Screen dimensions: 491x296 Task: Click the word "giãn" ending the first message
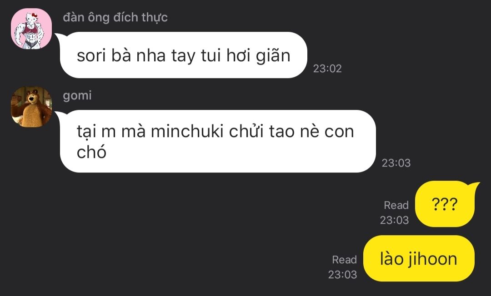[x=273, y=56]
